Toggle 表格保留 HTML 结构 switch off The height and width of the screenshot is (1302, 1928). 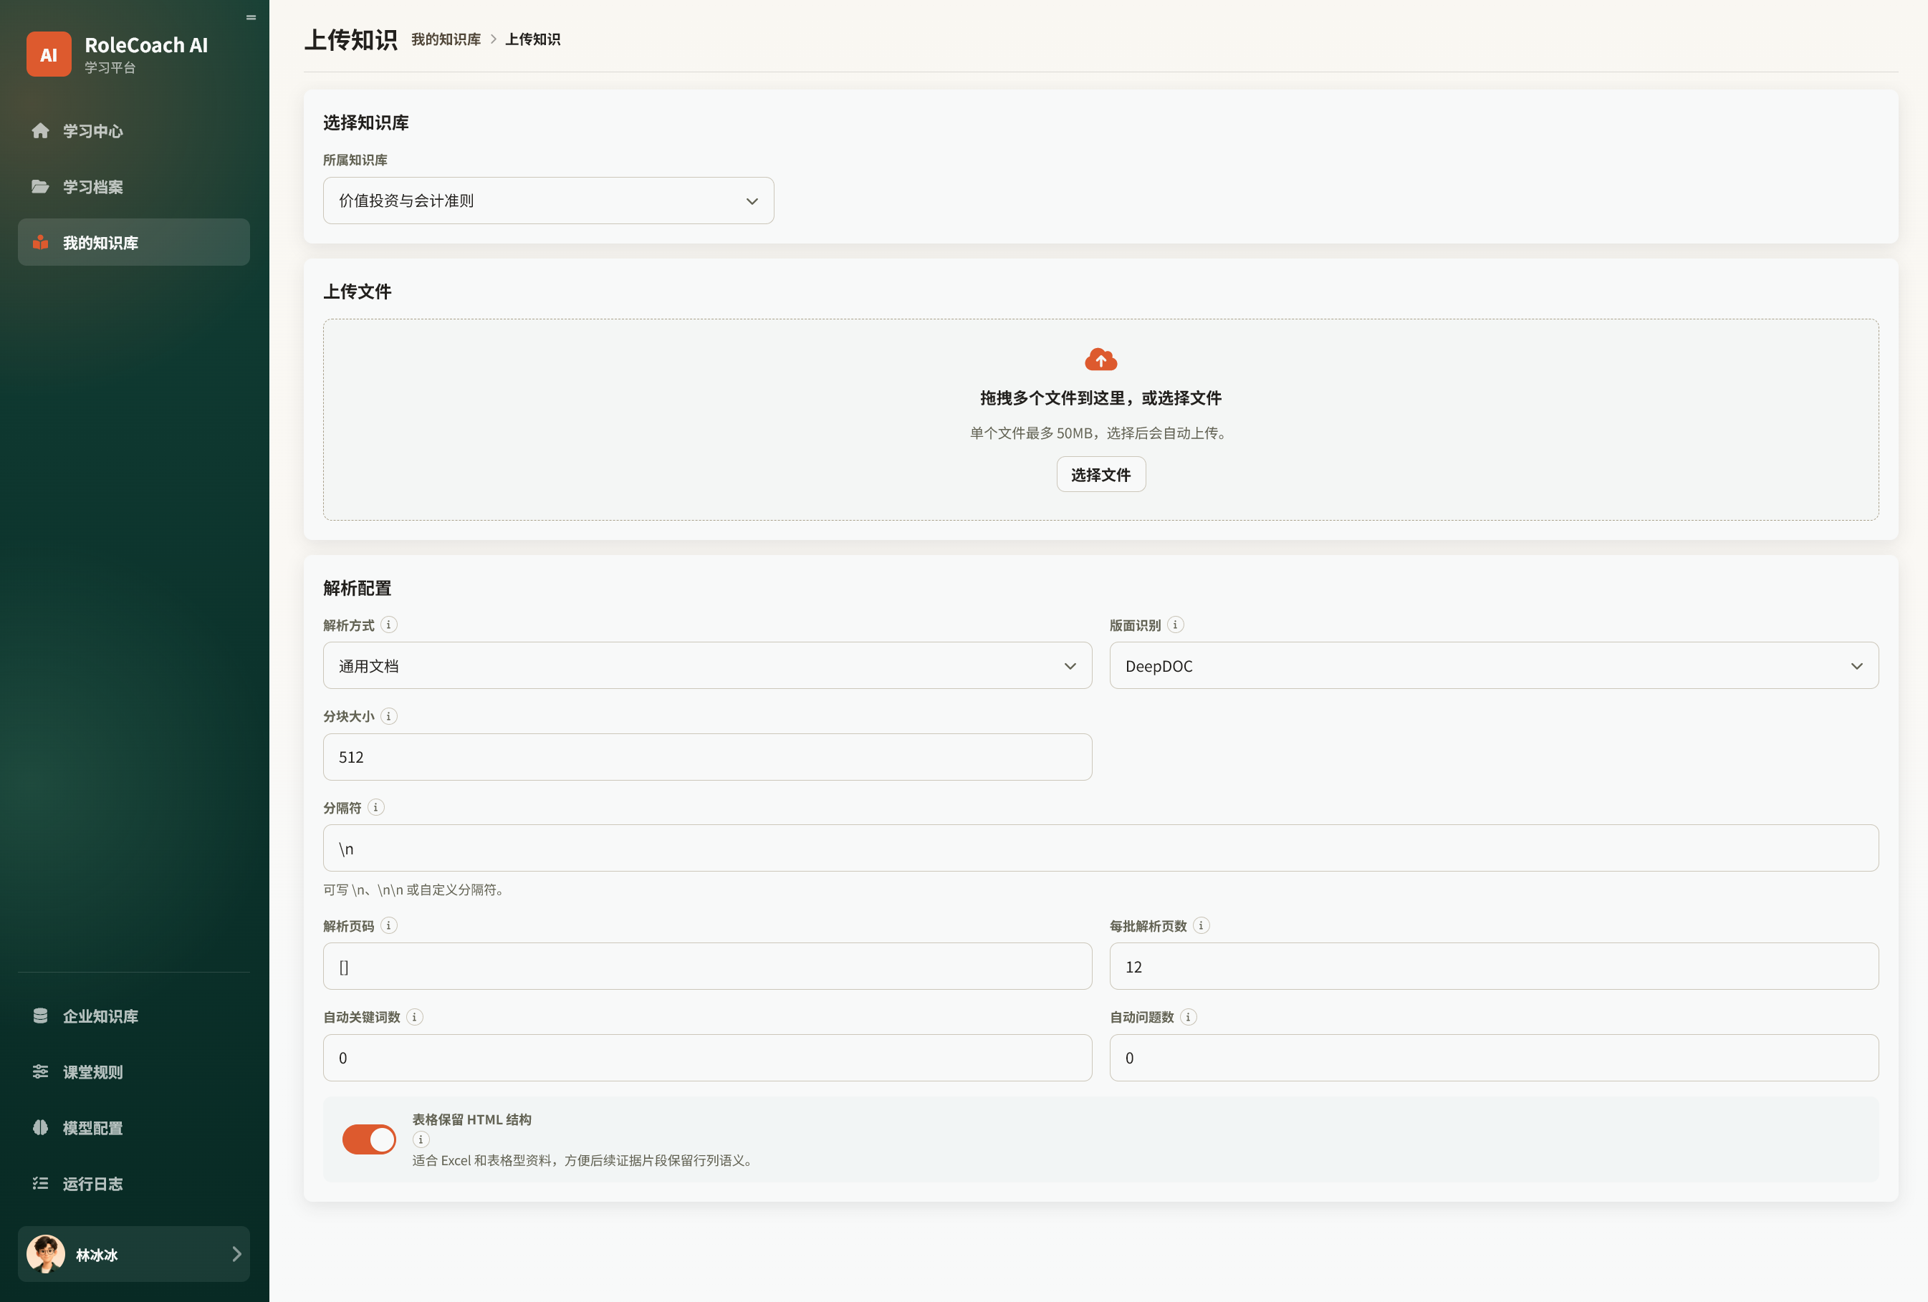tap(369, 1139)
